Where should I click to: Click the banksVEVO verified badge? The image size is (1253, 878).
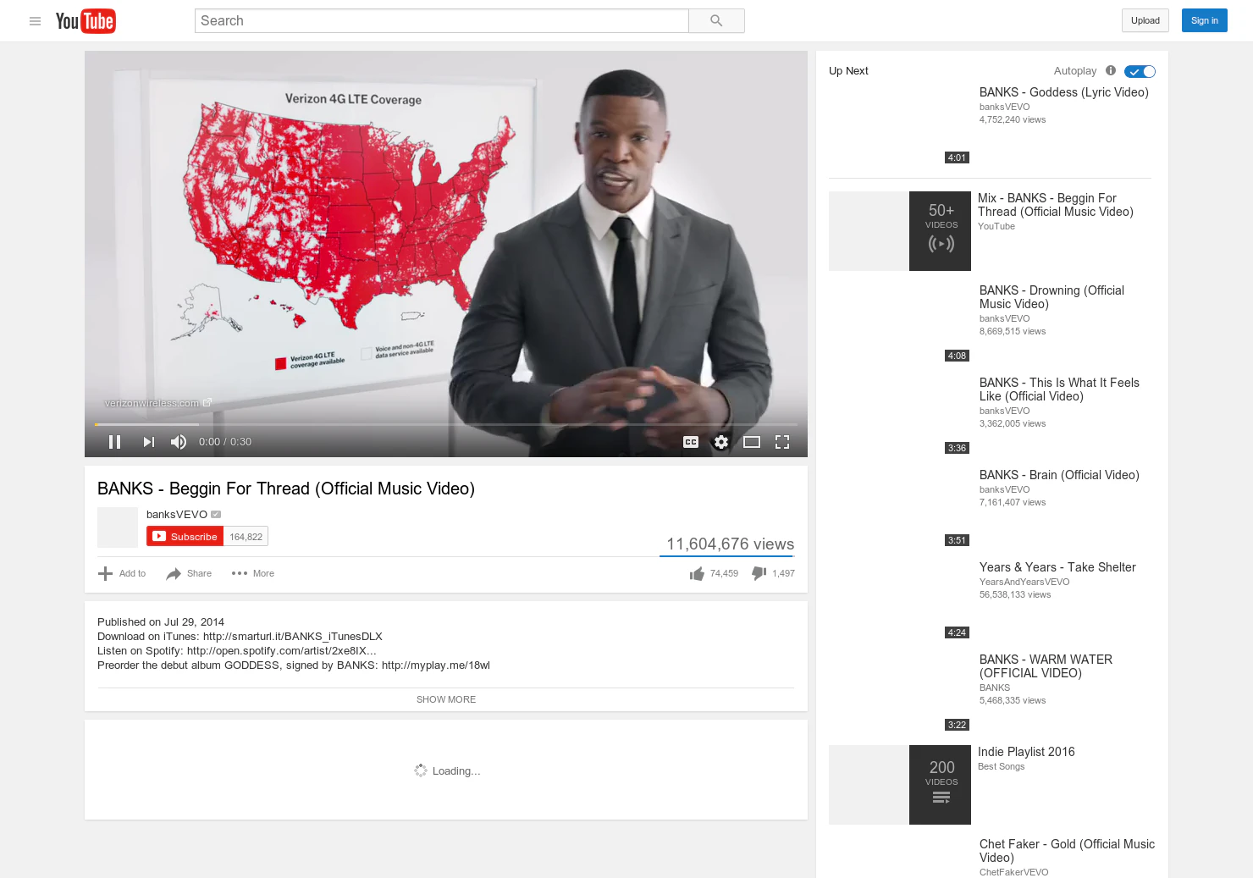216,515
